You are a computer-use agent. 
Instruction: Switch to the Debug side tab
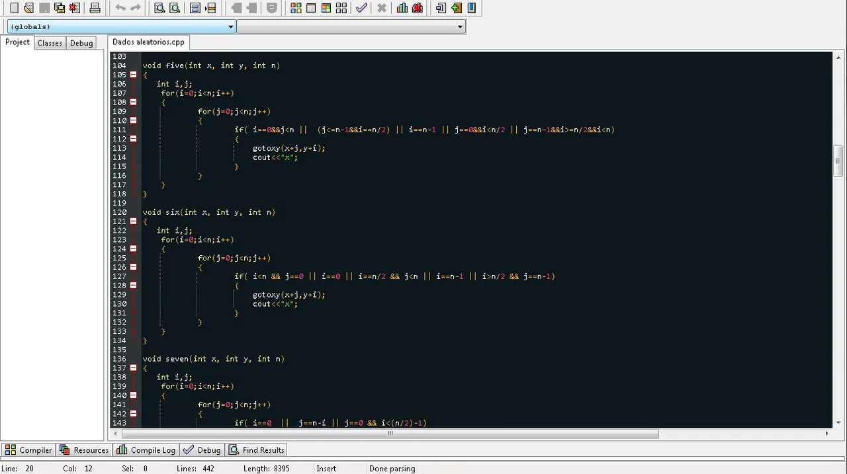point(81,43)
